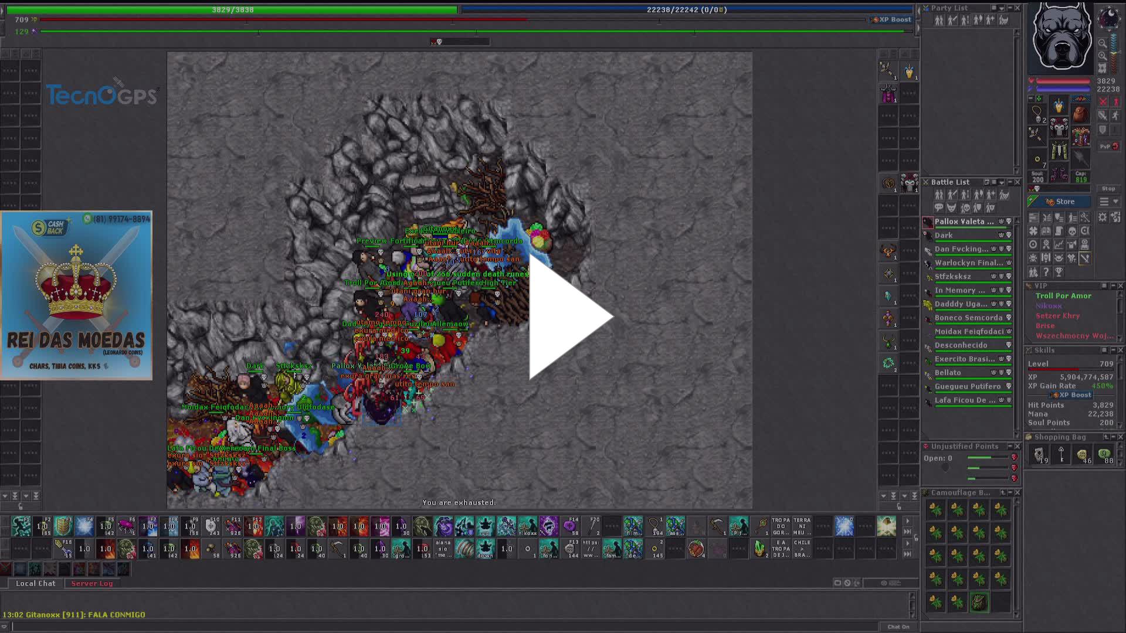This screenshot has width=1126, height=633.
Task: Toggle the chase opponent running-man icon
Action: [1115, 115]
